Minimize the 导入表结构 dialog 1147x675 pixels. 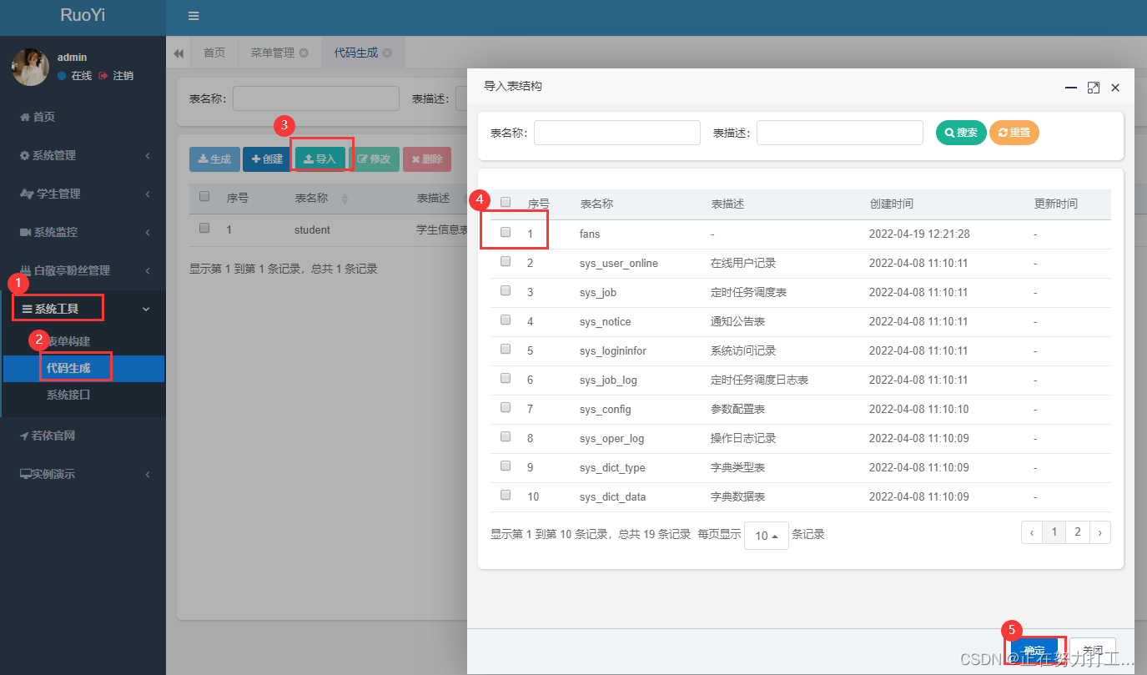coord(1071,88)
